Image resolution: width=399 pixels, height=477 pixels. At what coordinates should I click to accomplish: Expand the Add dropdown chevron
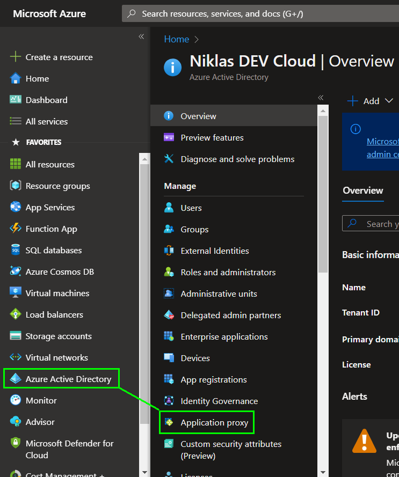(x=389, y=101)
